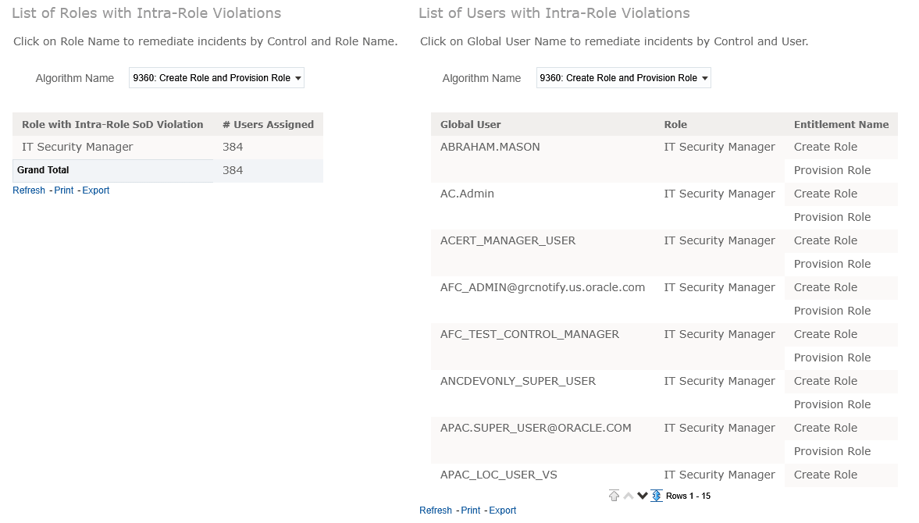Click the # Users Assigned column header

tap(268, 124)
